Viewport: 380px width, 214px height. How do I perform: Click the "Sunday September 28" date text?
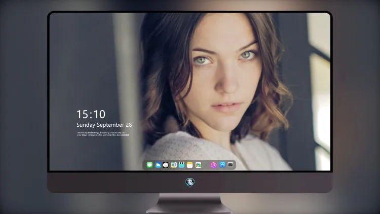click(x=104, y=125)
